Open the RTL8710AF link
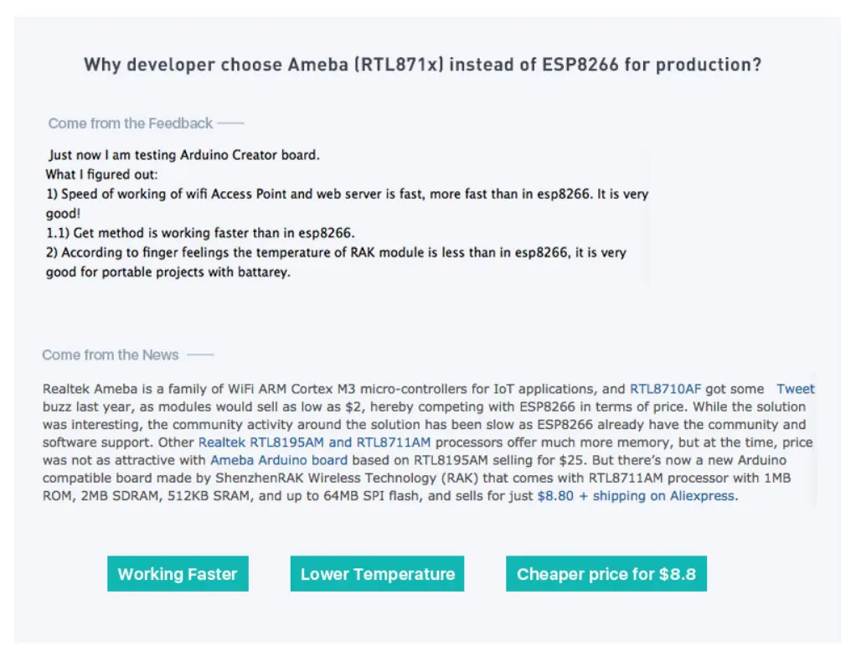The width and height of the screenshot is (856, 657). point(665,389)
